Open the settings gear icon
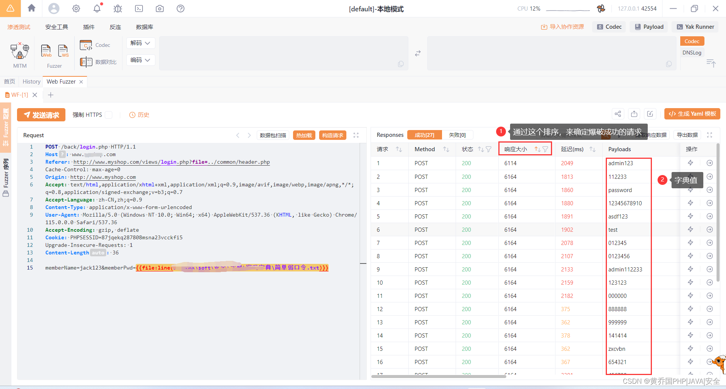 click(x=76, y=8)
